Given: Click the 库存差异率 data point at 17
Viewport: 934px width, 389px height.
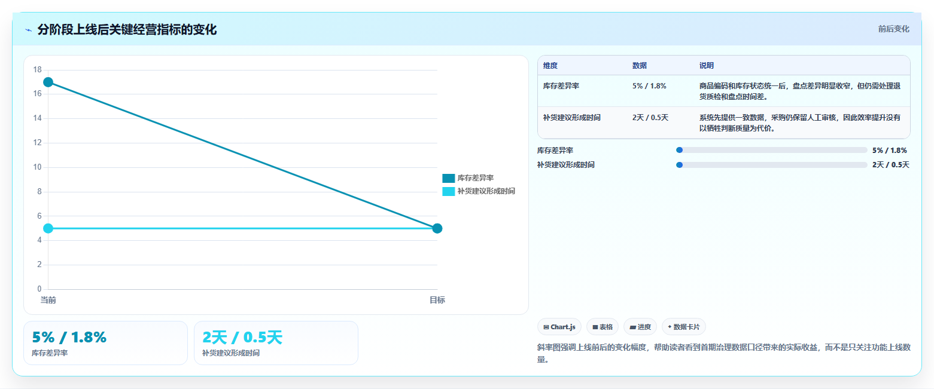Looking at the screenshot, I should 48,82.
